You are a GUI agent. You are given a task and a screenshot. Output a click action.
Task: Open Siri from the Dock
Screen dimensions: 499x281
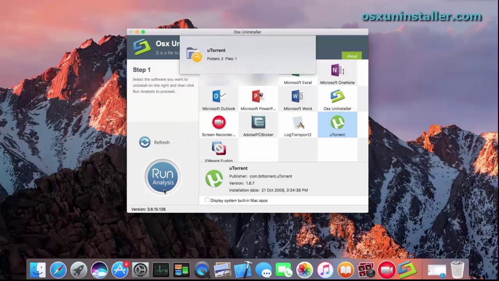tap(99, 270)
